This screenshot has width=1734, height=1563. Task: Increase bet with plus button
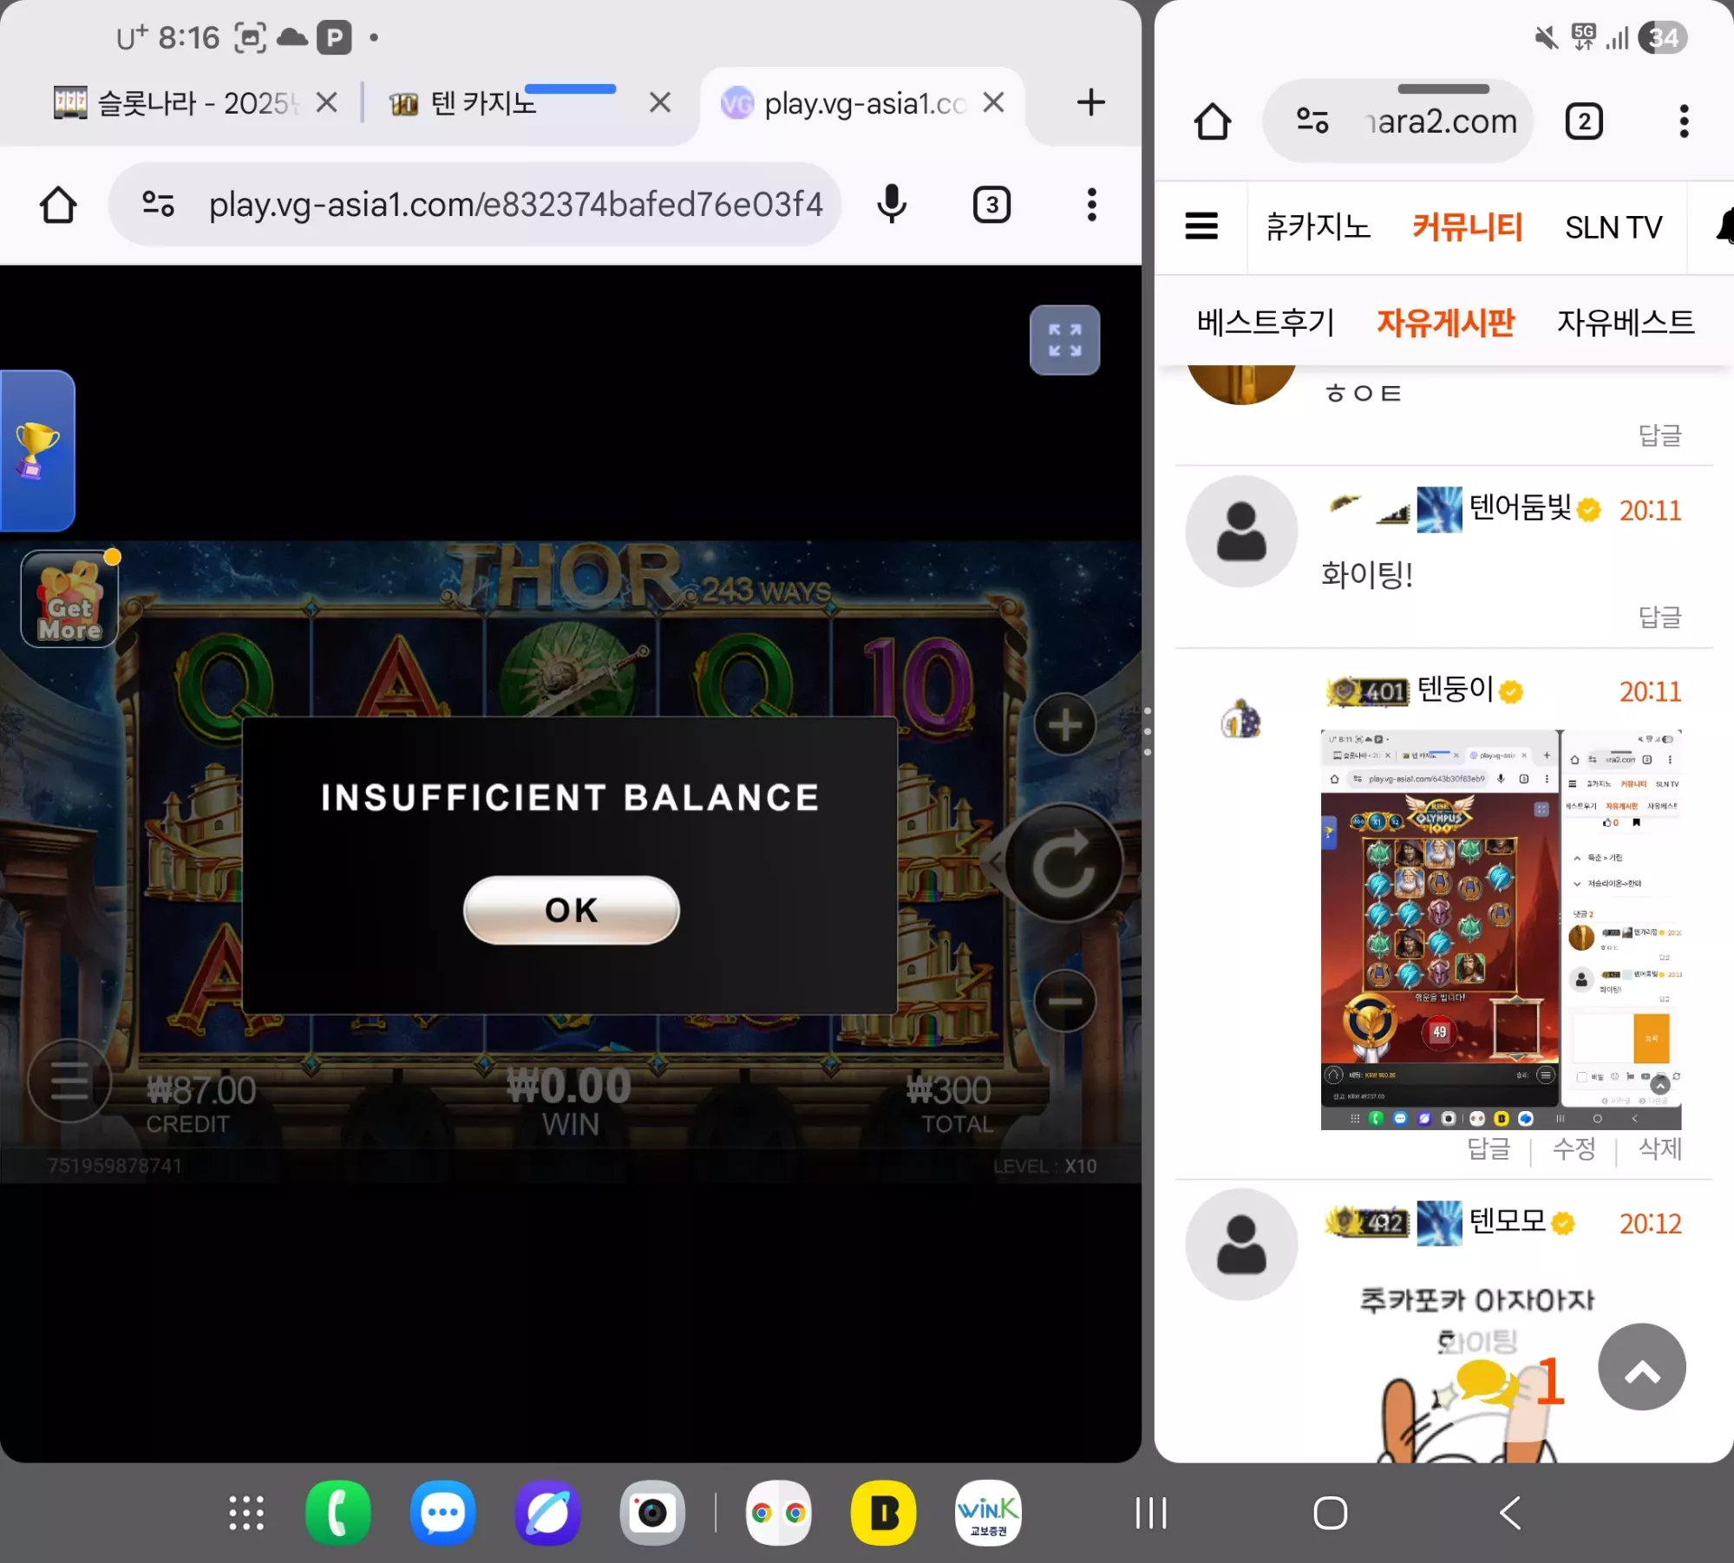tap(1065, 725)
